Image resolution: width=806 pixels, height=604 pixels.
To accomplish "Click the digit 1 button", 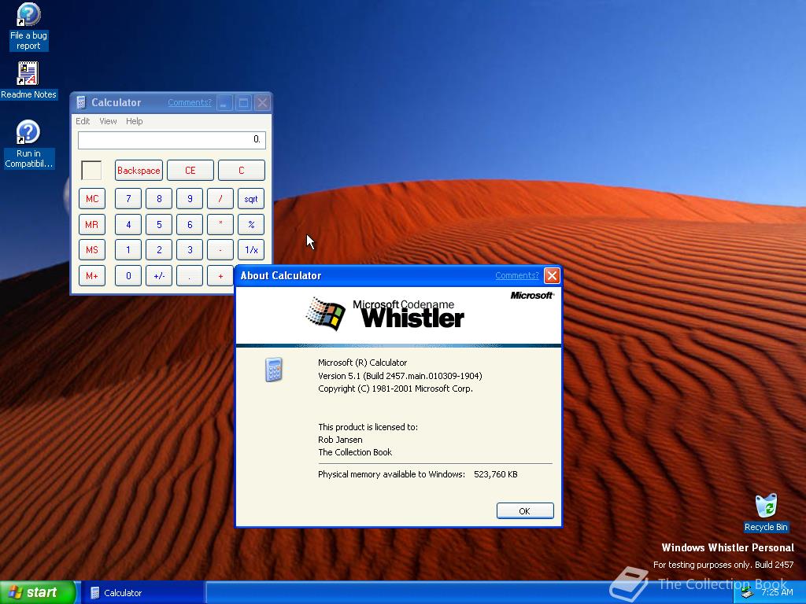I will click(128, 249).
